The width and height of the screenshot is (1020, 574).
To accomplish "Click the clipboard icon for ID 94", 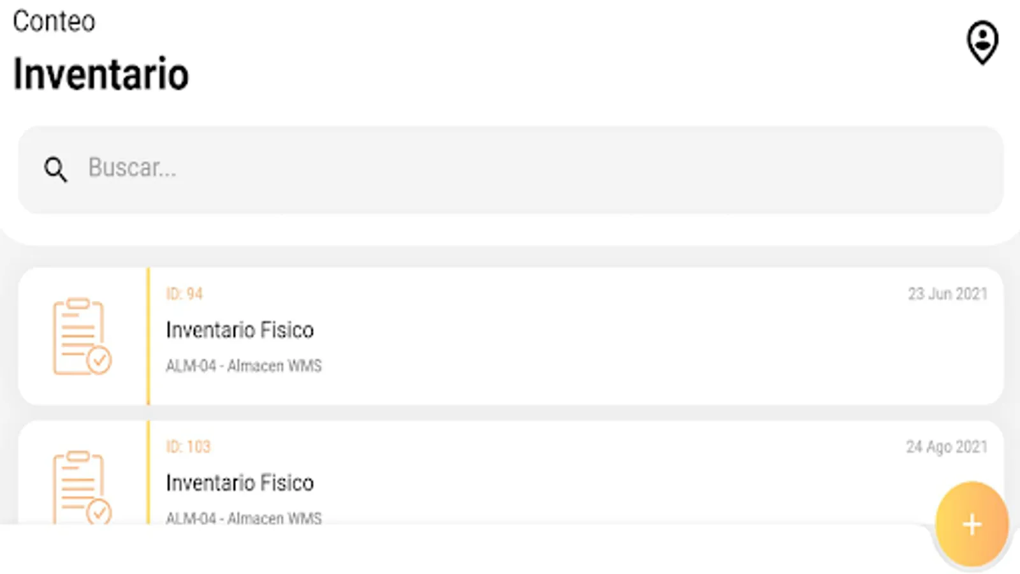I will (82, 336).
